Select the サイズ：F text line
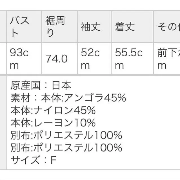Viewport: 180px width, 180px height. pyautogui.click(x=34, y=160)
